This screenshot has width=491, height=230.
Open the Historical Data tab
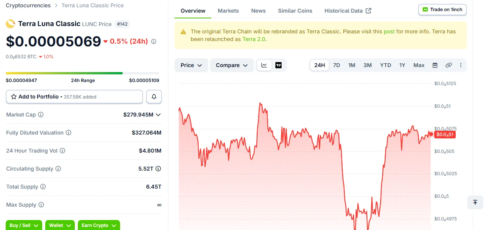point(348,11)
